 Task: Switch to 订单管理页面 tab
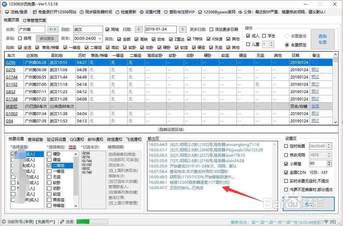tap(34, 21)
